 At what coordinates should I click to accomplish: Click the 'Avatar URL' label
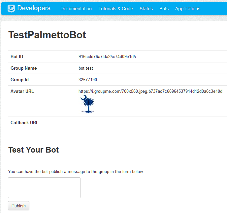point(22,91)
